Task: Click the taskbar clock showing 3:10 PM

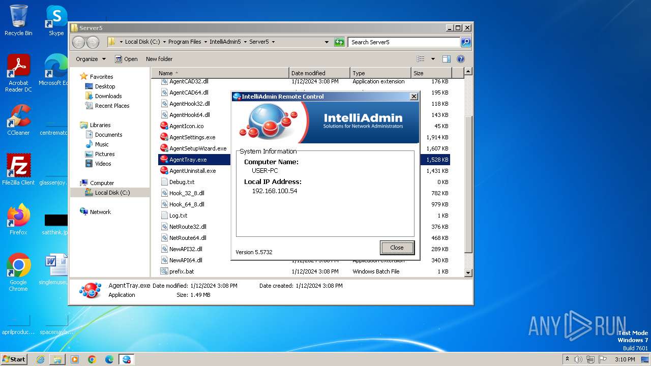Action: point(625,359)
